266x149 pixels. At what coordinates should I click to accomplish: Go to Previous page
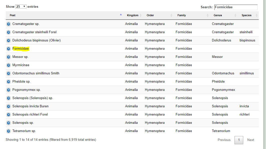(224, 140)
